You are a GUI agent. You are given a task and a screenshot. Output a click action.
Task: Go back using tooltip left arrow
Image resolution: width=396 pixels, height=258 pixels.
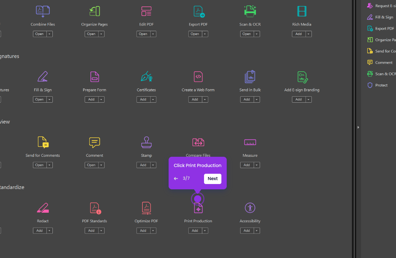tap(176, 178)
